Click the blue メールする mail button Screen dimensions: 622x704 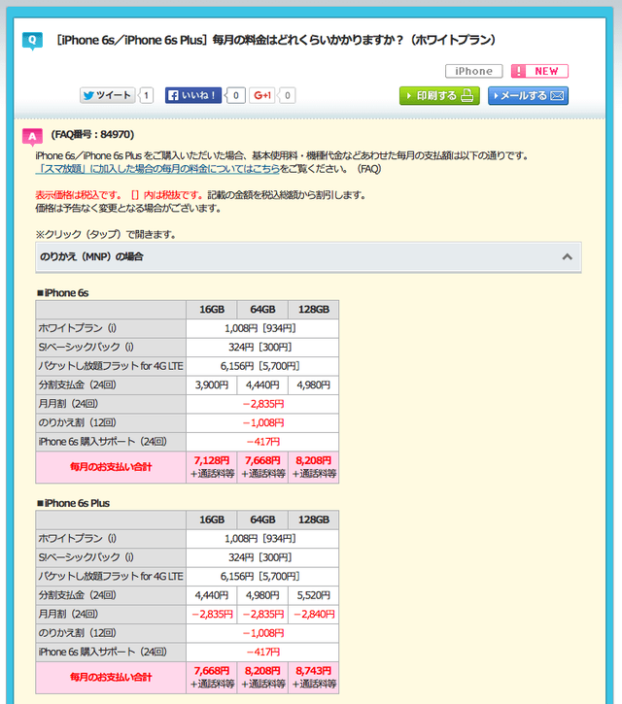click(x=528, y=95)
